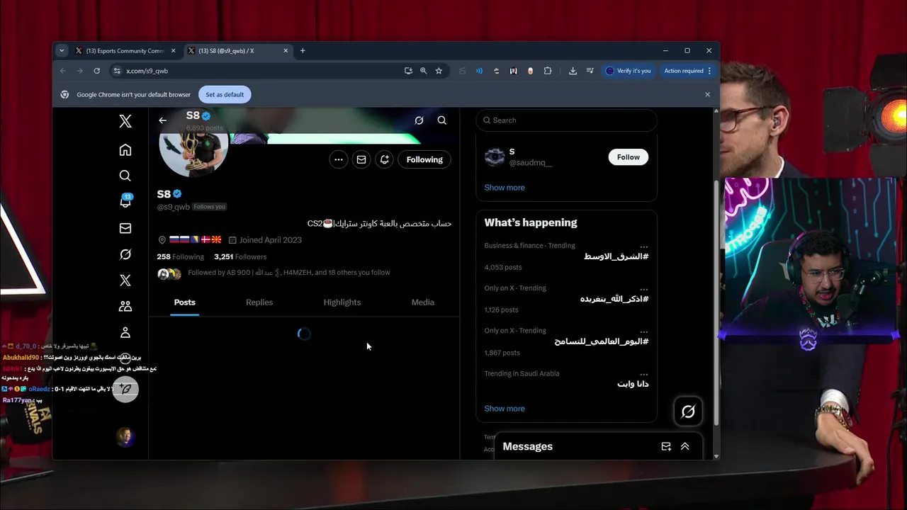The height and width of the screenshot is (510, 907).
Task: Search this profile's posts with header magnifier
Action: pyautogui.click(x=442, y=120)
